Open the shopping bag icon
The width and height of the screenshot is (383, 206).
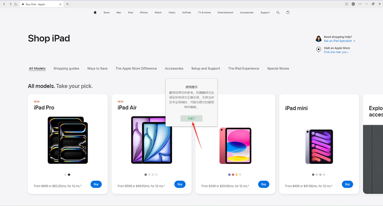[288, 12]
